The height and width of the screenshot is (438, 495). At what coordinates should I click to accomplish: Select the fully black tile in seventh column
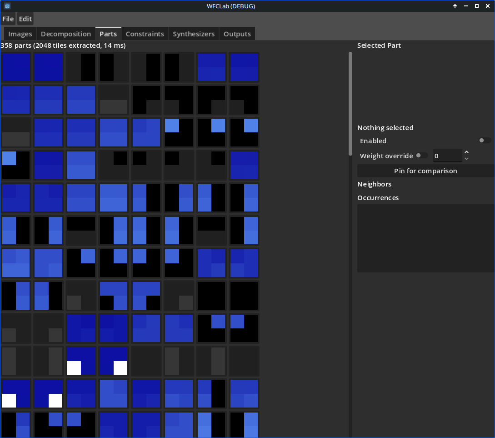point(211,296)
